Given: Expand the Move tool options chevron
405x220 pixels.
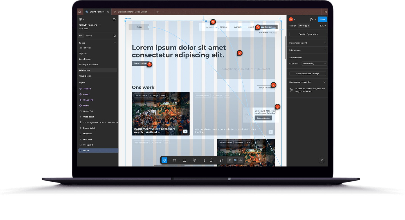Looking at the screenshot, I should pos(169,161).
